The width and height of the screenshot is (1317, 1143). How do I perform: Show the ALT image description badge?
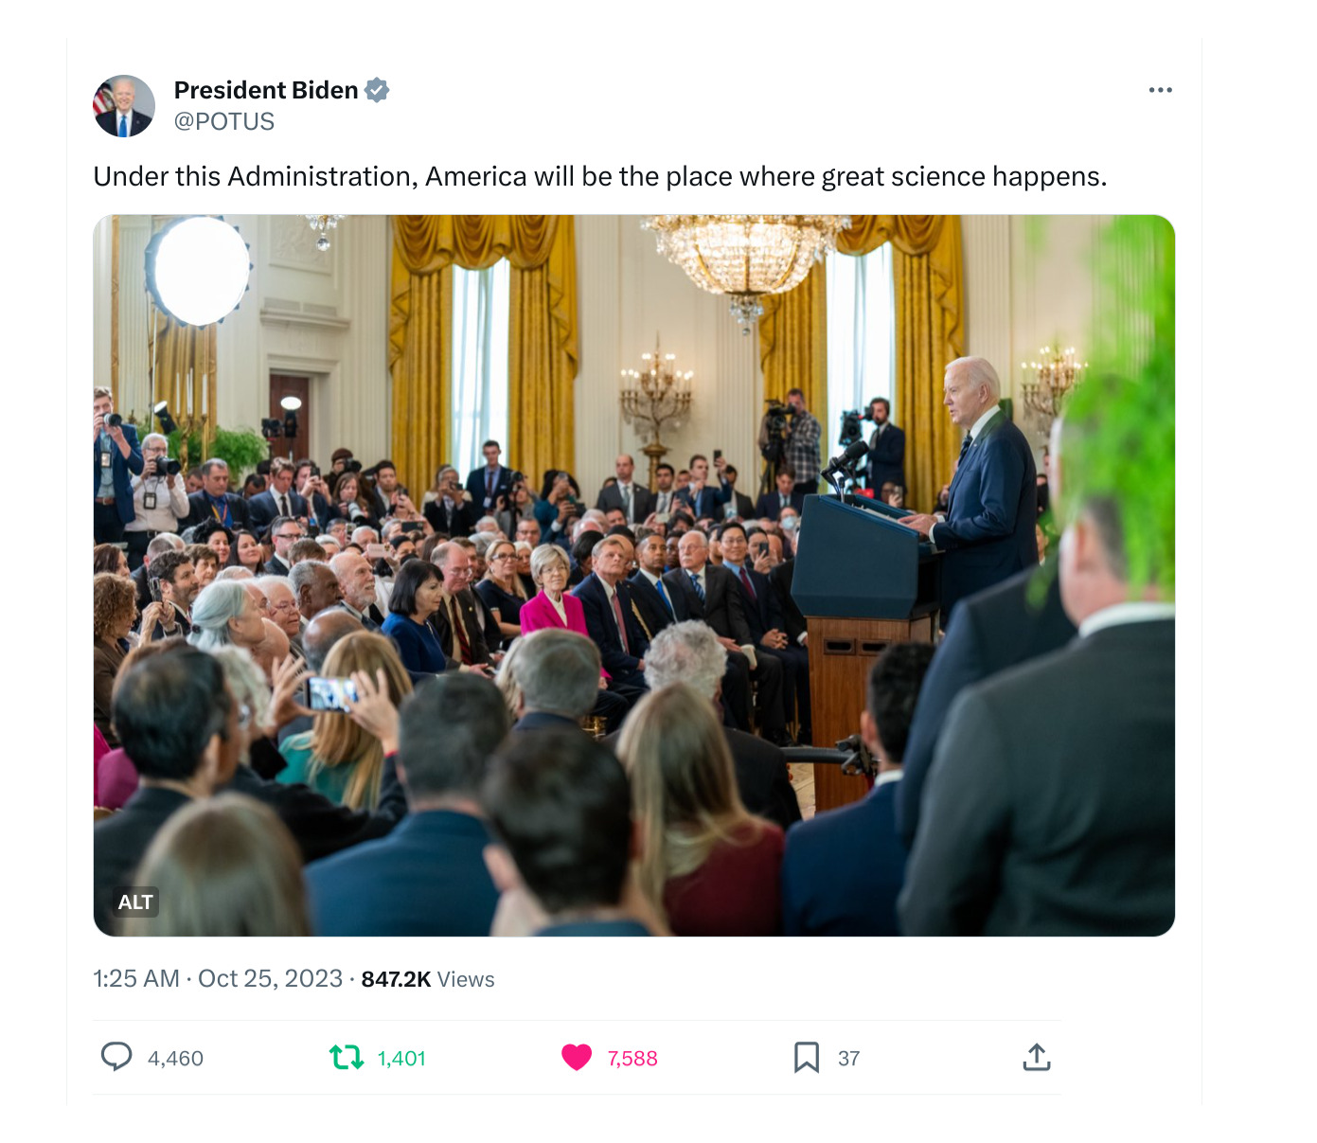click(135, 902)
